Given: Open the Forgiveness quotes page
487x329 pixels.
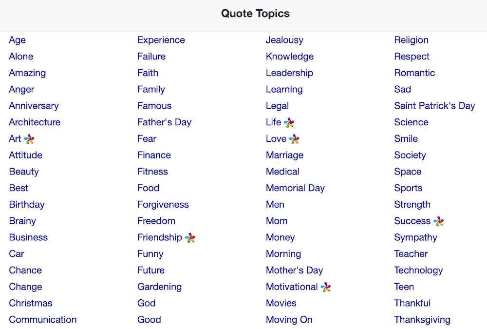Looking at the screenshot, I should pyautogui.click(x=163, y=204).
